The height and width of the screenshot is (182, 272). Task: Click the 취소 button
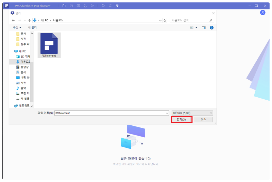click(x=203, y=119)
